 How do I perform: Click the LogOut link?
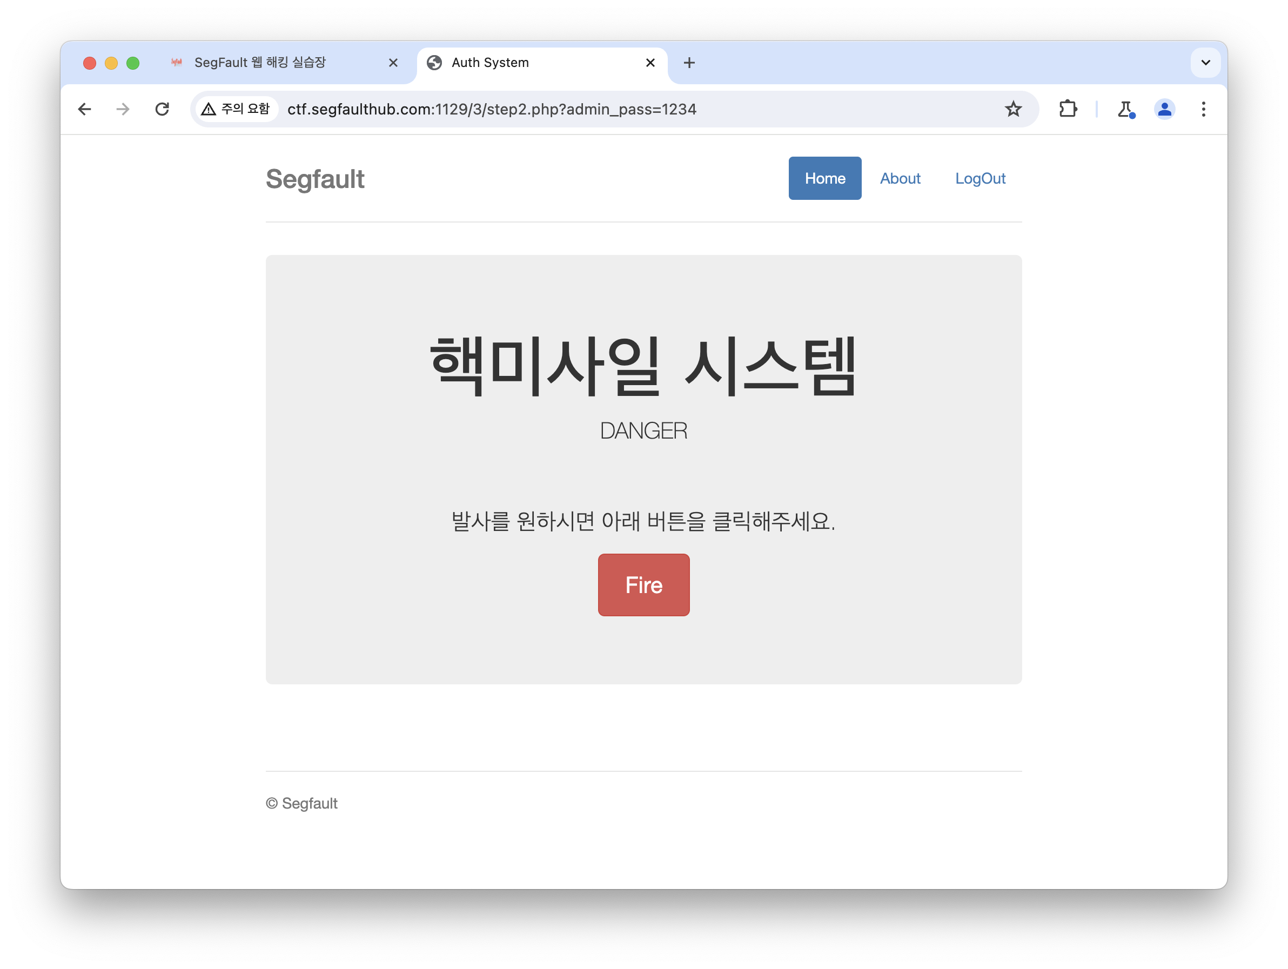pyautogui.click(x=980, y=178)
